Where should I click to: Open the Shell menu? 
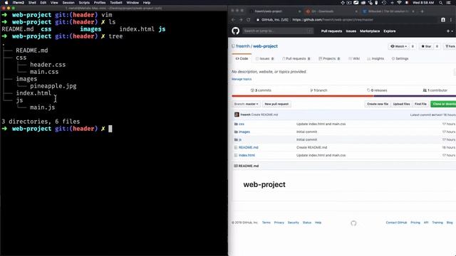[32, 3]
